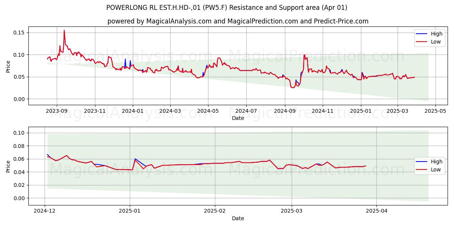Click the 2024-01 date tick label
This screenshot has height=227, width=454.
click(132, 112)
